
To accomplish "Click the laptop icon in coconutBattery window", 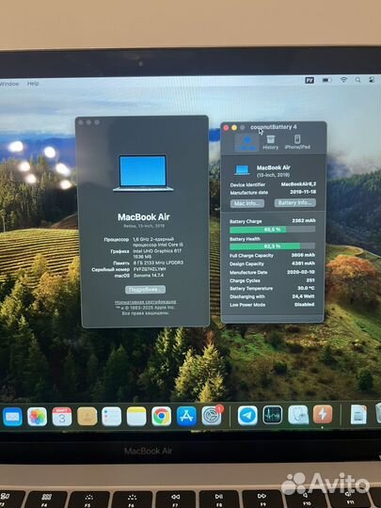I will tap(242, 169).
